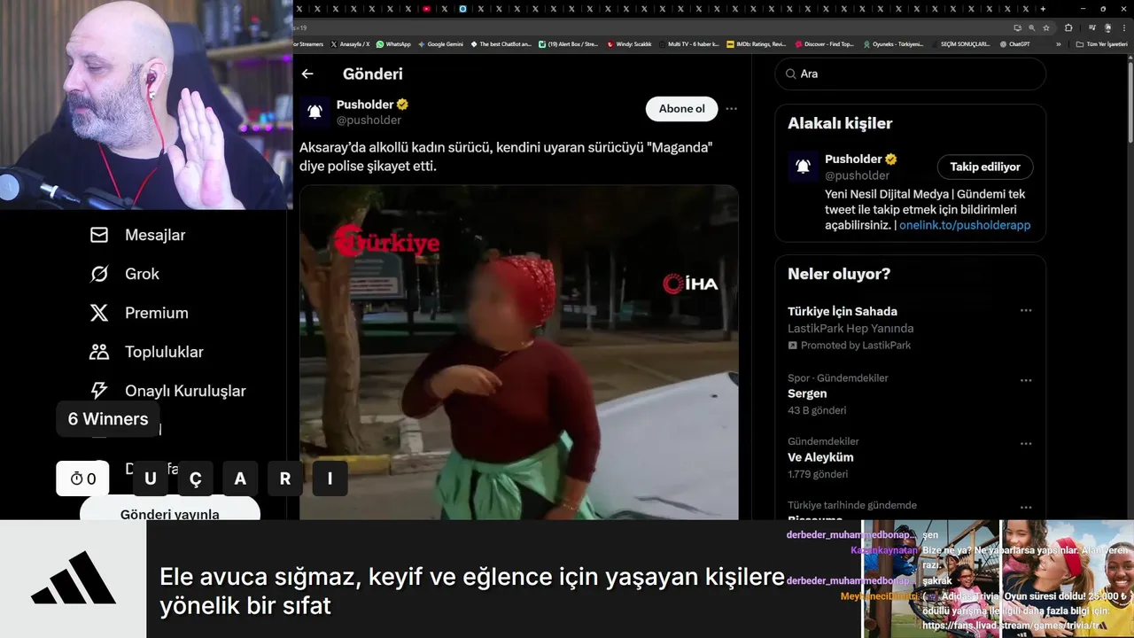The image size is (1134, 638).
Task: Click the Abone ol button
Action: [681, 109]
